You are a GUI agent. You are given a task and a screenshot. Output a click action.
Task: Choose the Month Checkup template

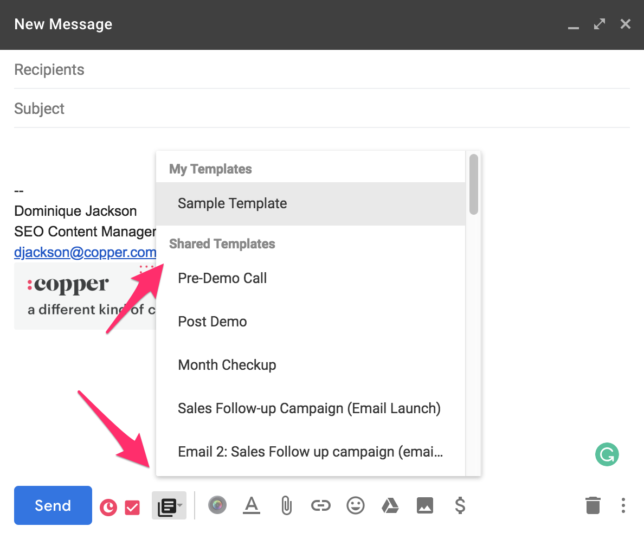[x=311, y=365]
